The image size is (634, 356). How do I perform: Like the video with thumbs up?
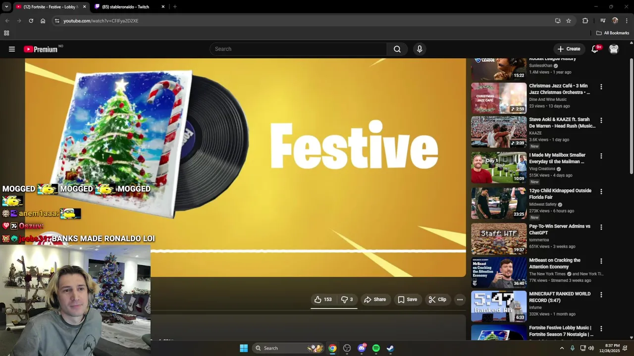tap(323, 300)
